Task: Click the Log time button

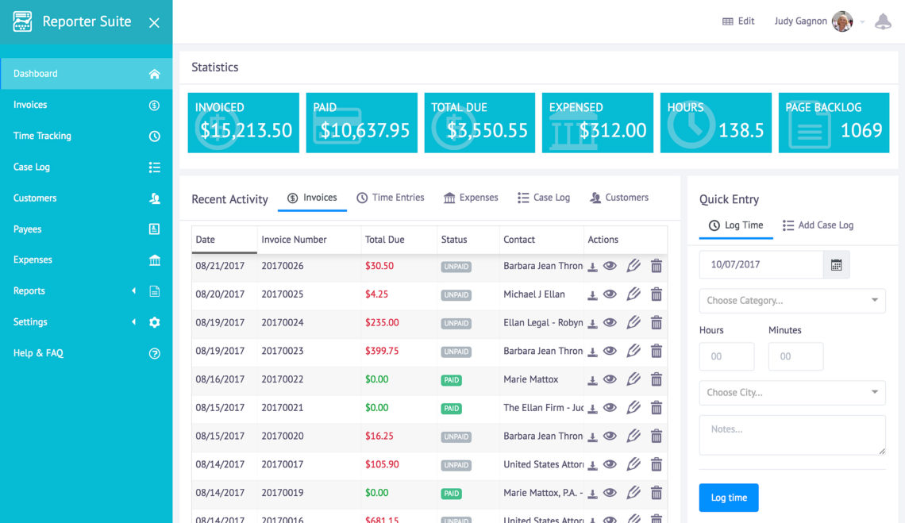Action: point(729,498)
